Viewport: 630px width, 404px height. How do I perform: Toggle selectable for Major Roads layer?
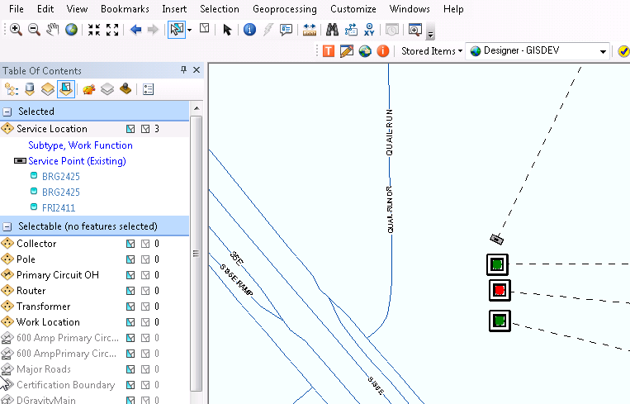(x=130, y=369)
